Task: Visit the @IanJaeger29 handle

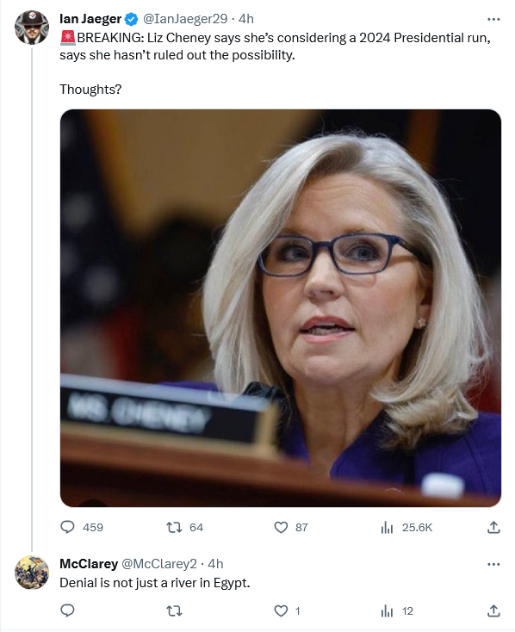Action: [185, 19]
